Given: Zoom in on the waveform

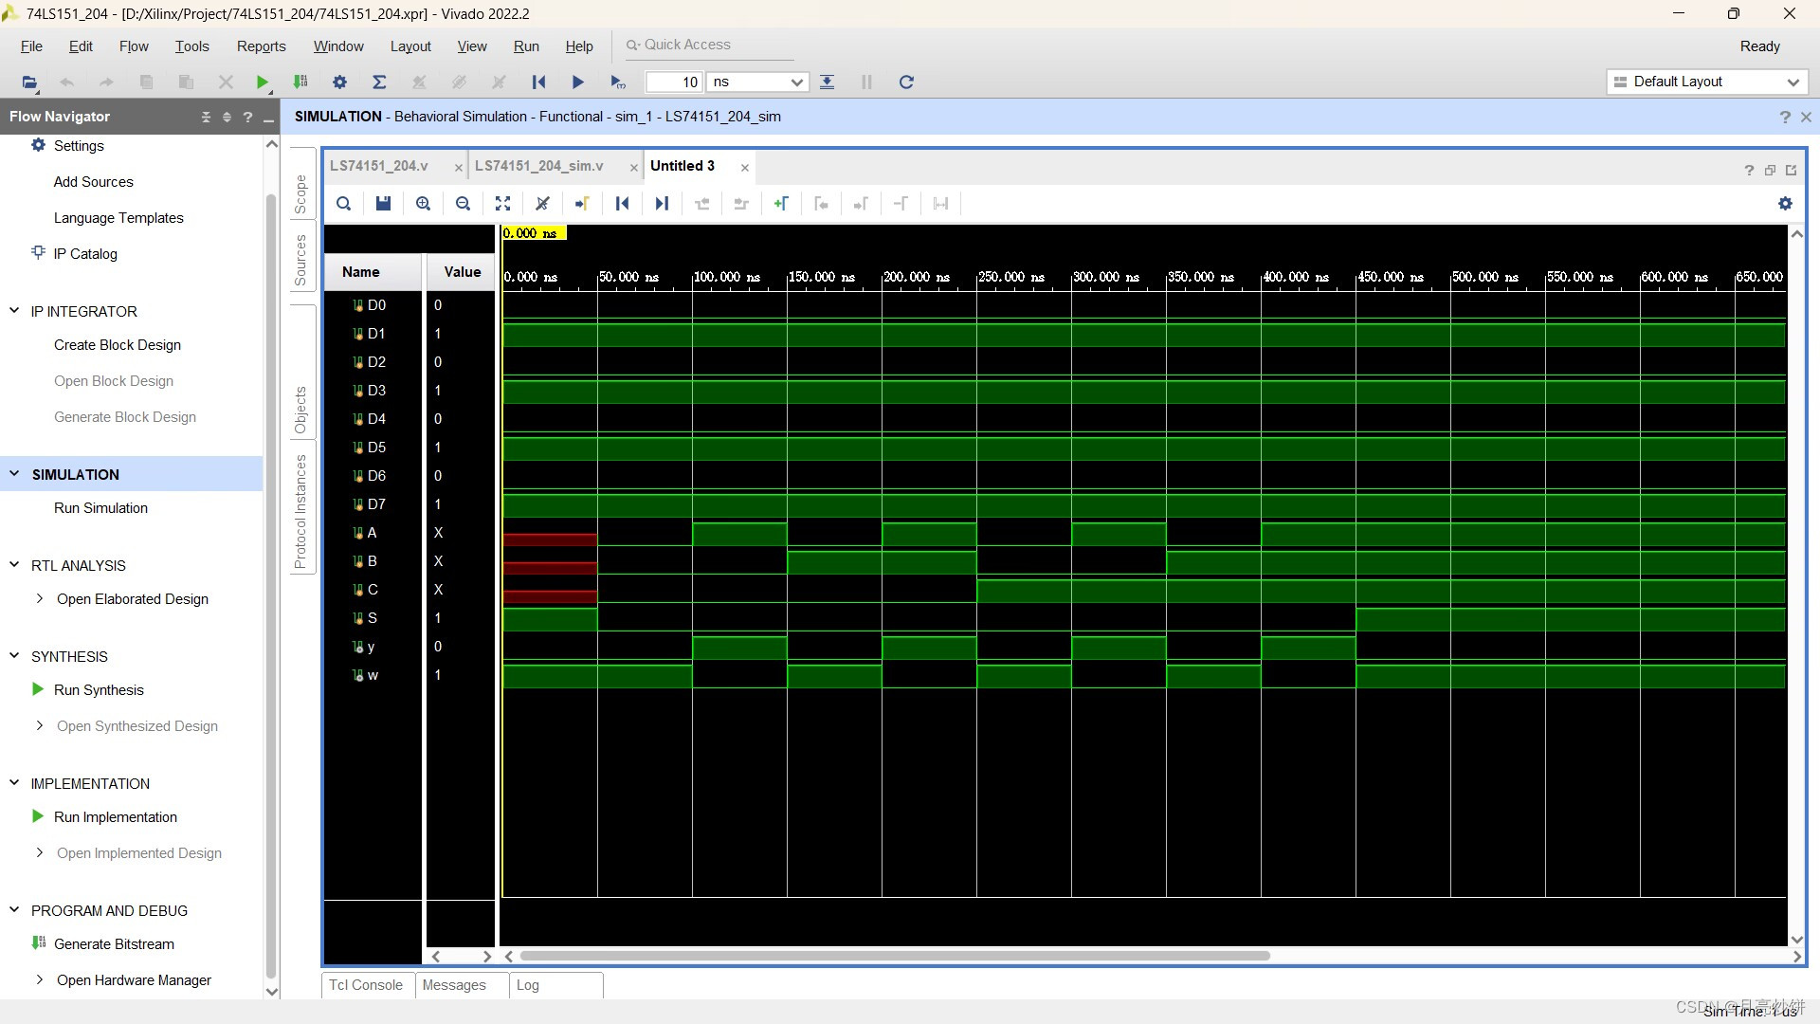Looking at the screenshot, I should click(x=423, y=204).
